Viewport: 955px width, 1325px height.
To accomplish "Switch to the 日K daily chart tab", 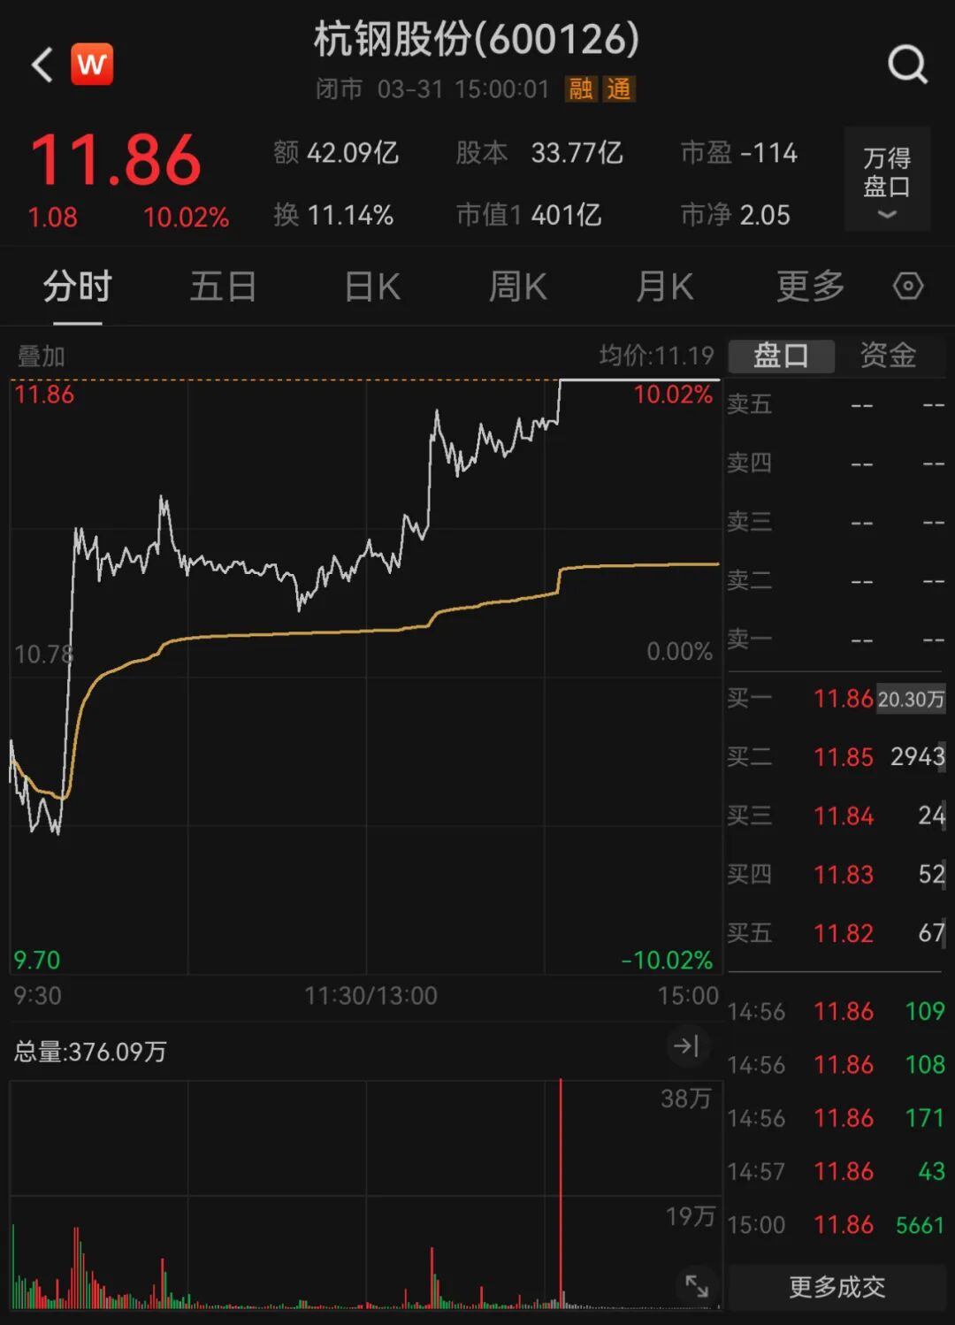I will tap(371, 286).
